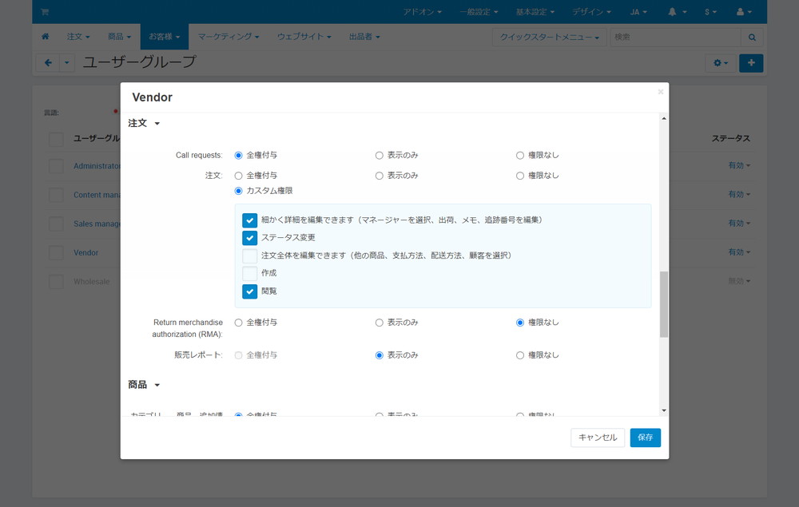
Task: Open the 商品 navigation menu
Action: 119,37
